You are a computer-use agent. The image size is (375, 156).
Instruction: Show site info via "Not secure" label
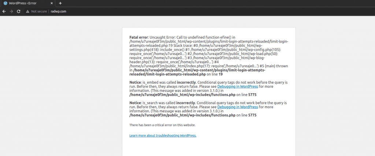(39, 11)
